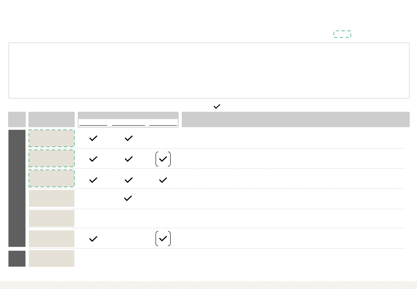Toggle the middle-column checkmark in the third row
This screenshot has height=289, width=417.
(129, 180)
